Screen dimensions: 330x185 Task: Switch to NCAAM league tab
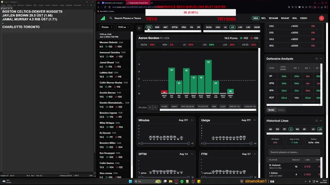273,18
